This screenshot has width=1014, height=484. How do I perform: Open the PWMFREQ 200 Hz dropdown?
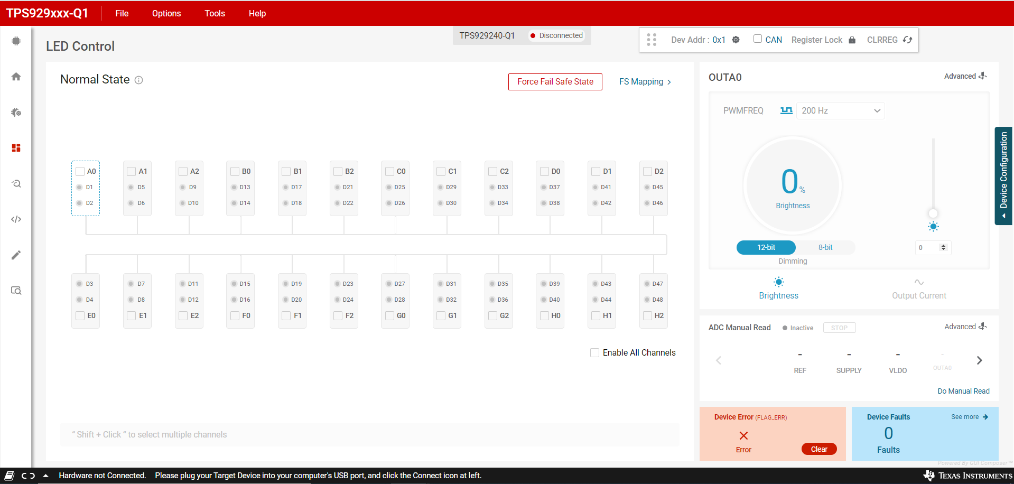(x=840, y=110)
